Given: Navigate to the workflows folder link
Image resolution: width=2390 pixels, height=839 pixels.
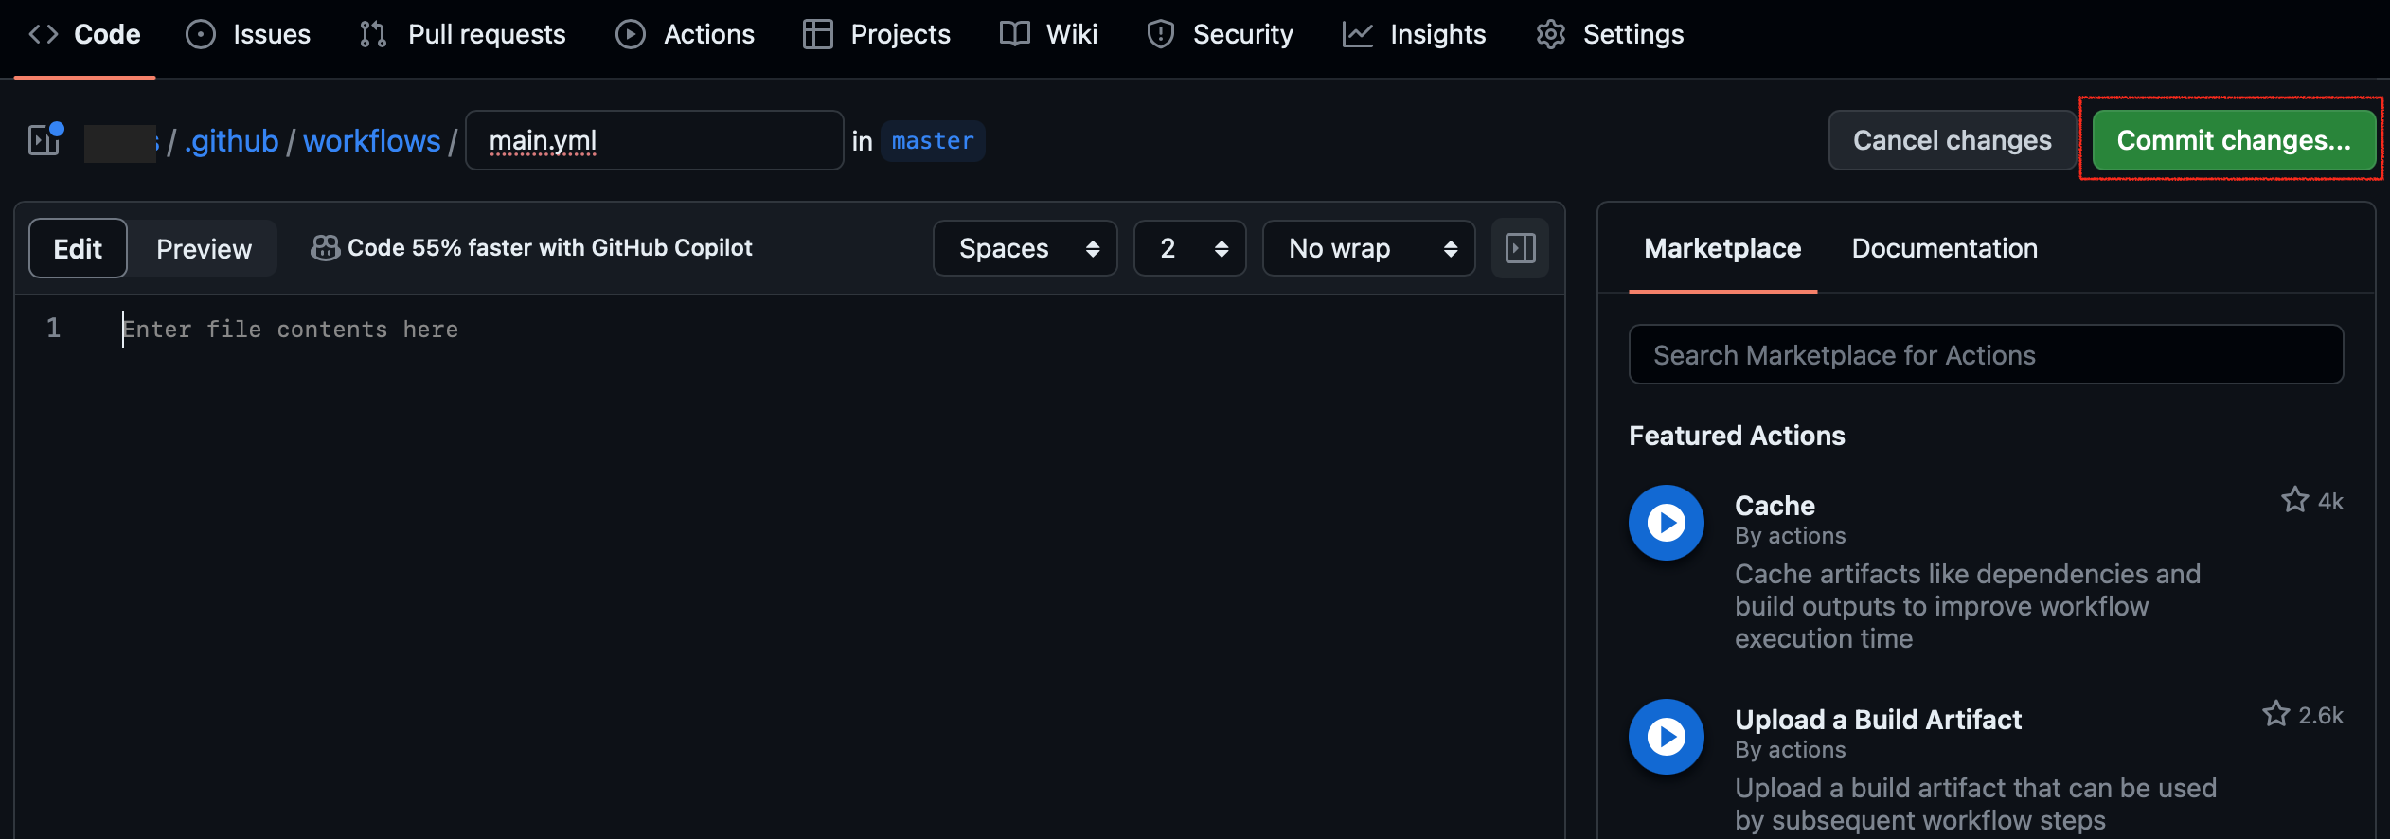Looking at the screenshot, I should 371,141.
